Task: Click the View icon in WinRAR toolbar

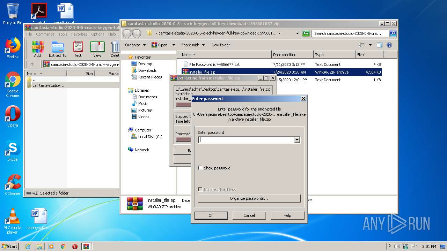Action: 97,49
